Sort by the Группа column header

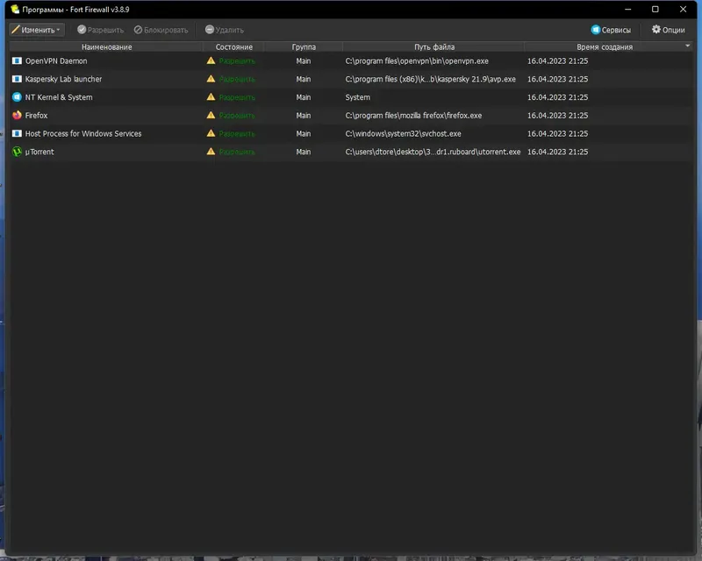tap(304, 47)
